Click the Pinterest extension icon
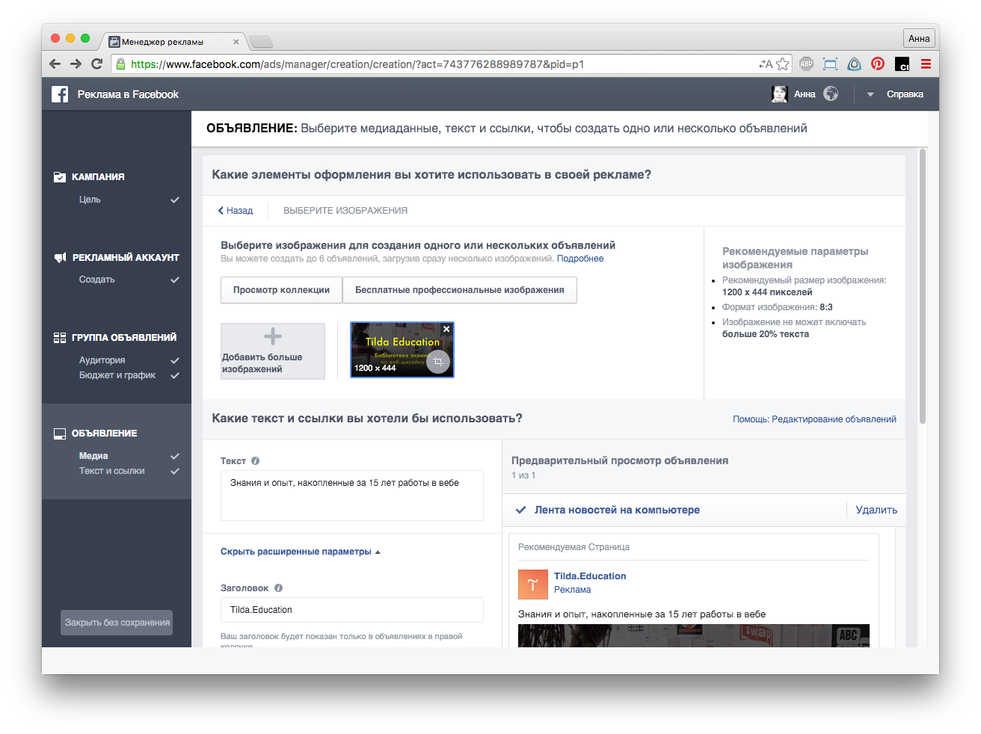 878,64
